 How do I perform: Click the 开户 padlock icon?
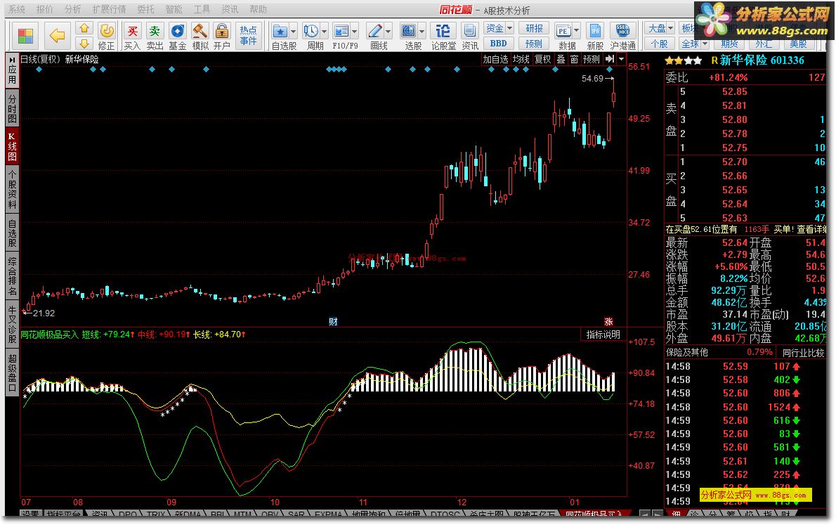pos(222,31)
